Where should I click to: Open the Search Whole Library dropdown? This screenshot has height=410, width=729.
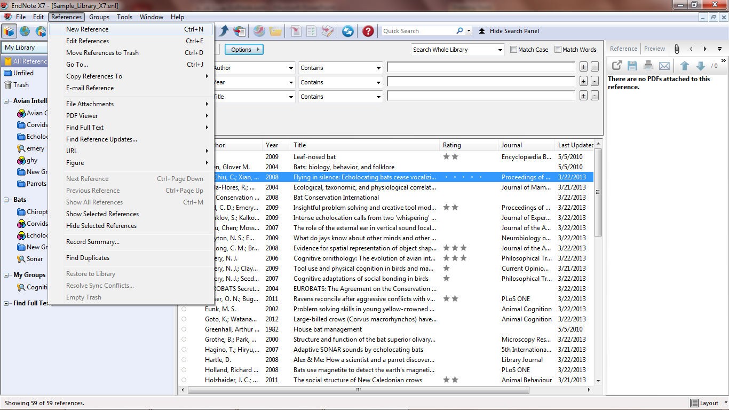tap(457, 50)
